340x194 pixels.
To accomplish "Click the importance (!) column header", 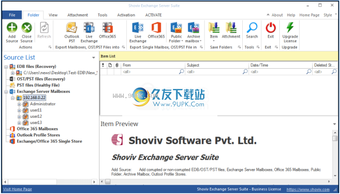I will (103, 65).
